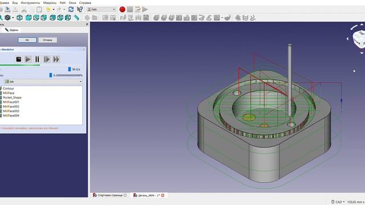Pause the path simulation
Image resolution: width=365 pixels, height=205 pixels.
click(x=37, y=59)
